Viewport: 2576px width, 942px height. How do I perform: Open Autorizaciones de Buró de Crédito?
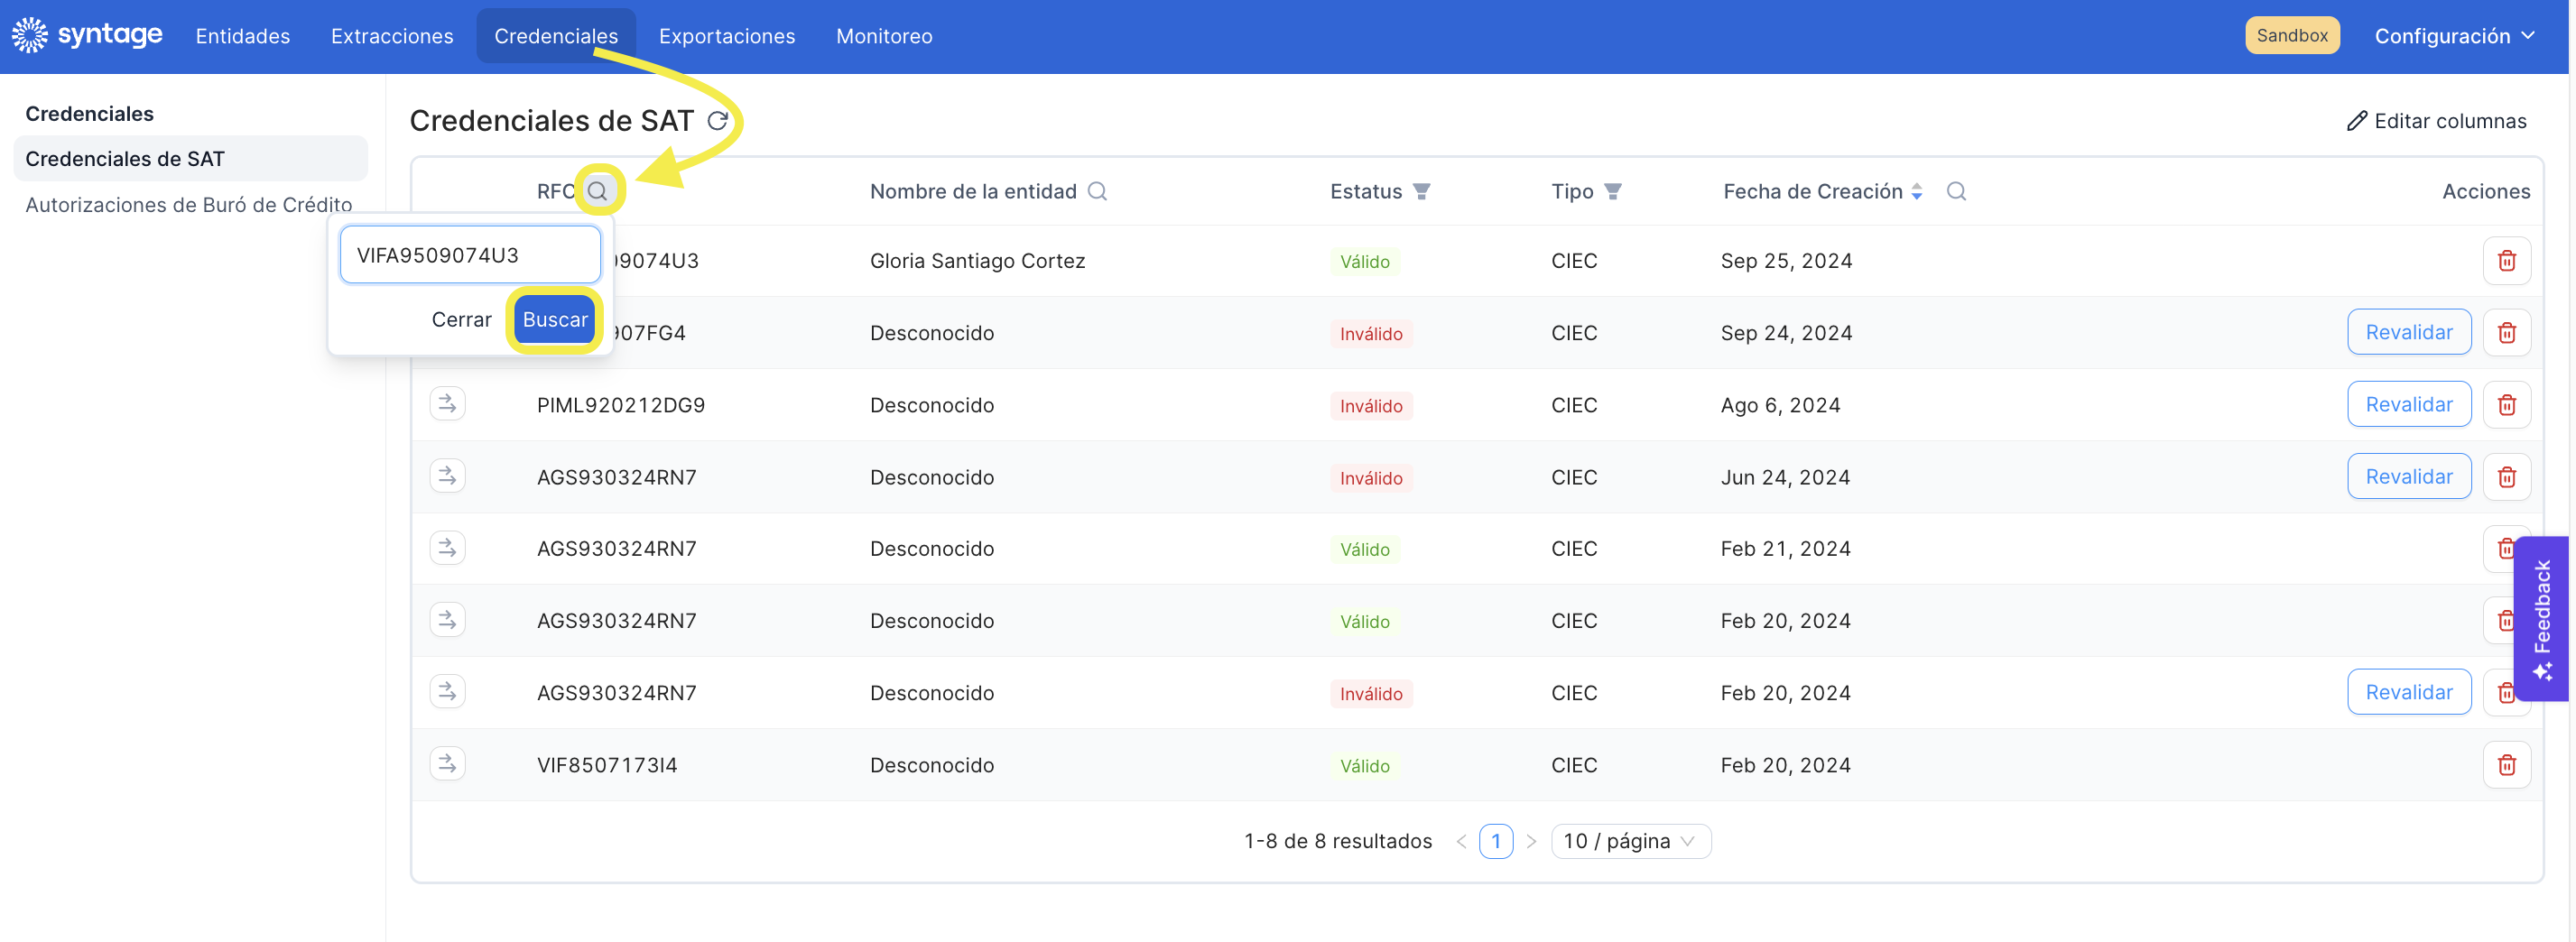click(x=189, y=205)
